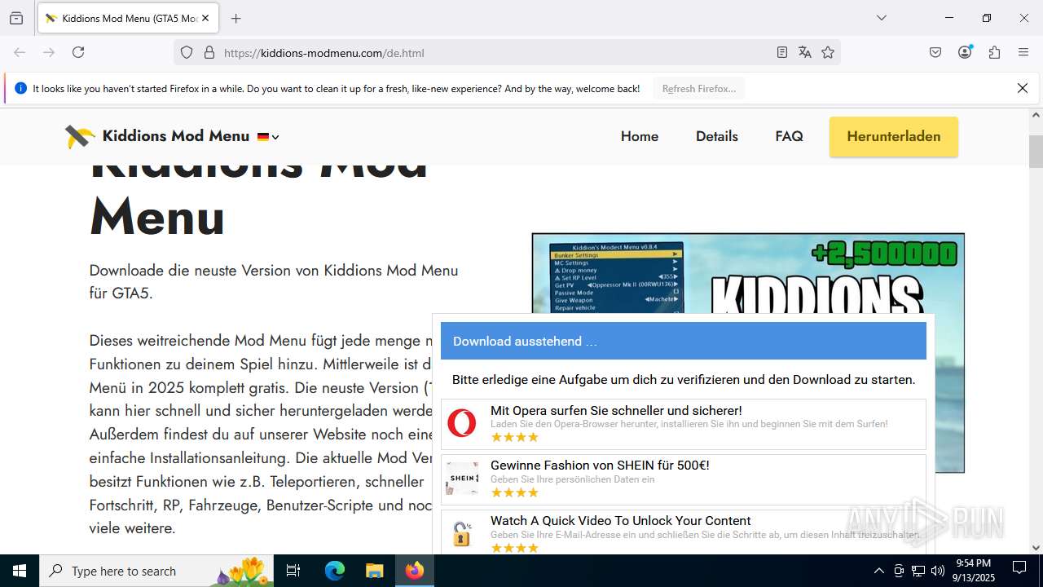Screen dimensions: 1043x587
Task: Go to Home nav item
Action: tap(640, 136)
